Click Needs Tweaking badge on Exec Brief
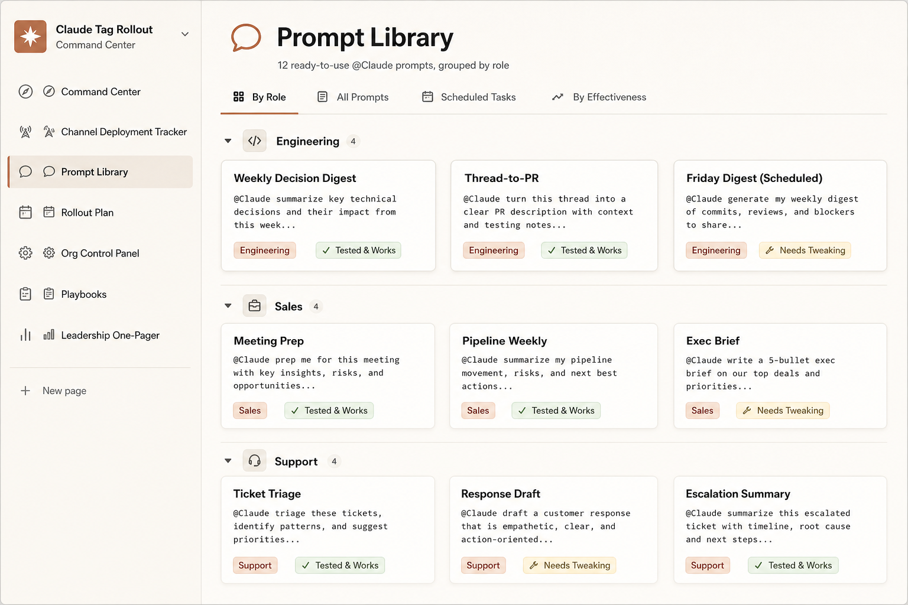This screenshot has height=605, width=908. 783,411
